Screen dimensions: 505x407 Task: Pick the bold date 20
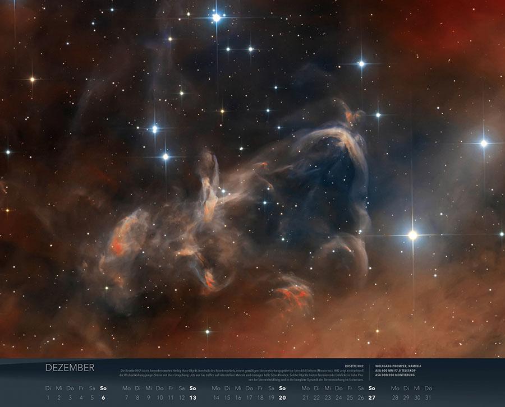pyautogui.click(x=282, y=397)
